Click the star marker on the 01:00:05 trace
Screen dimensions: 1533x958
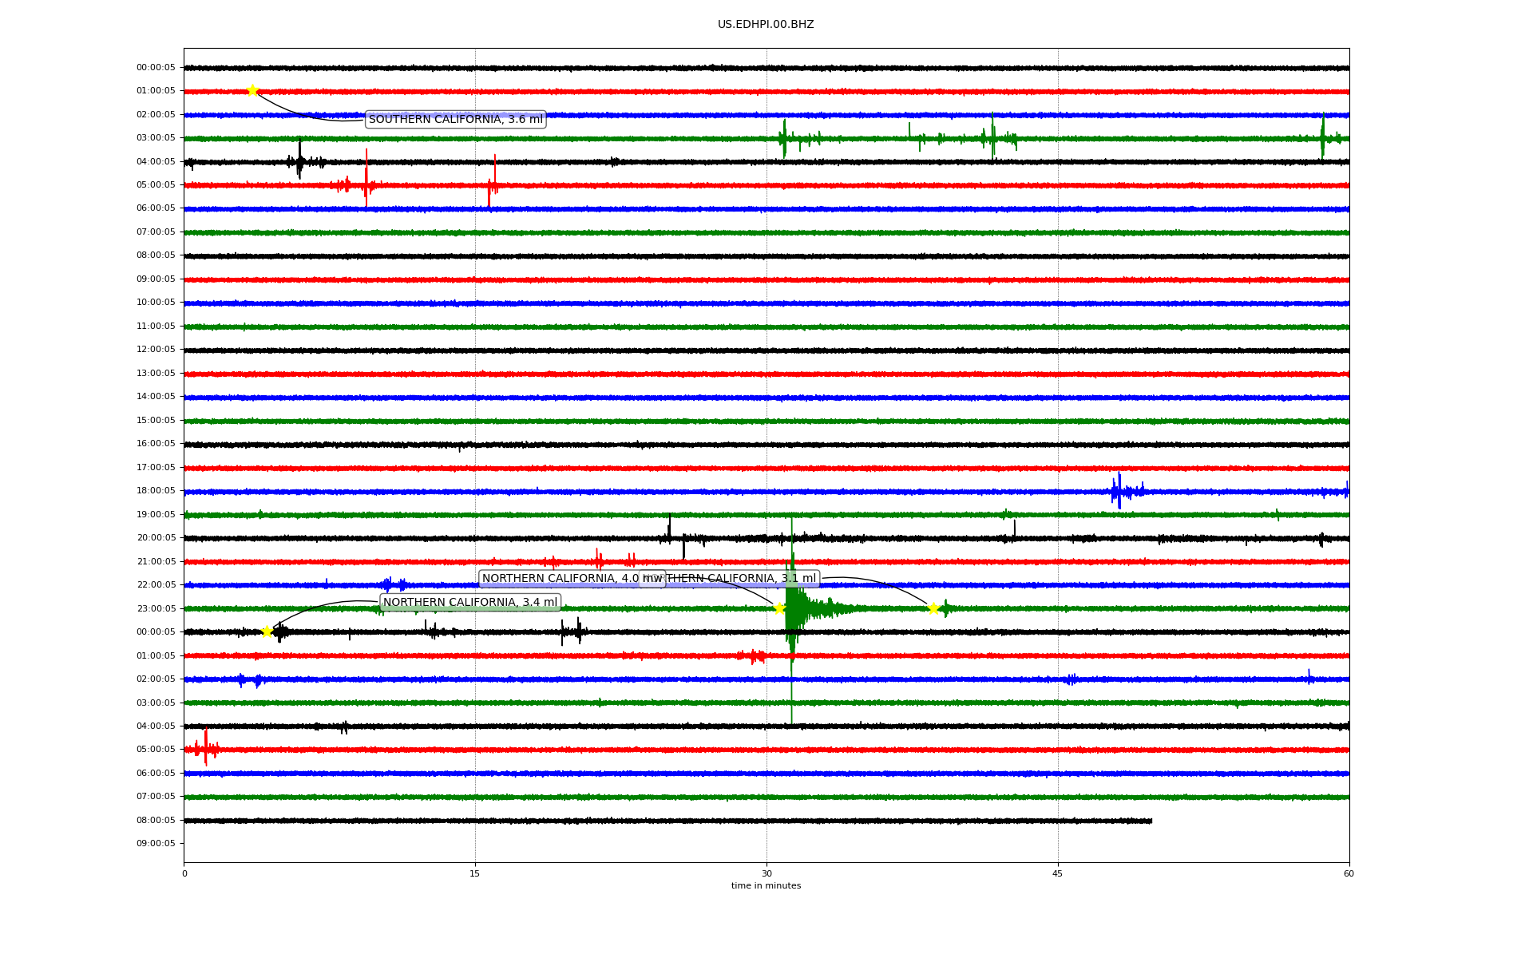[x=252, y=90]
